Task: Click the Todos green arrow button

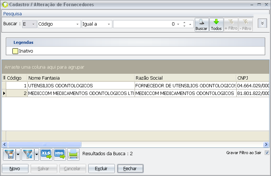Action: pyautogui.click(x=216, y=25)
